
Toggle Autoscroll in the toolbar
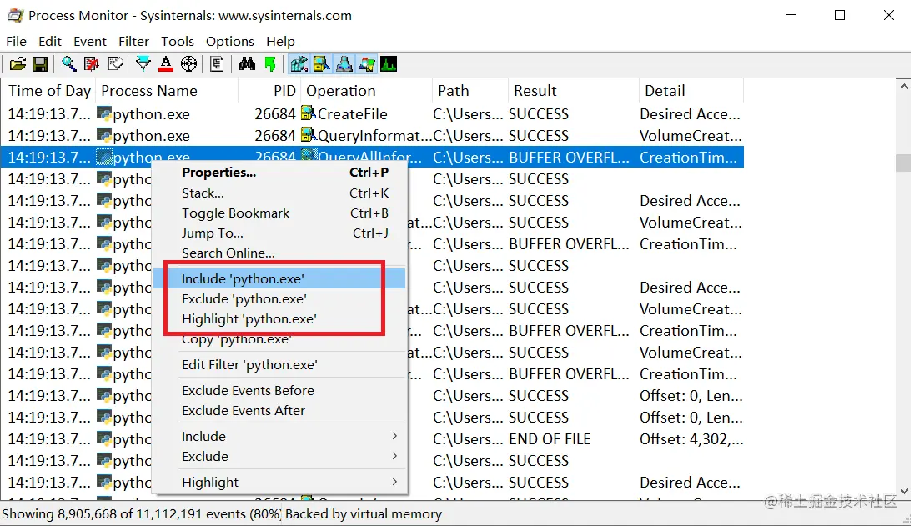92,64
